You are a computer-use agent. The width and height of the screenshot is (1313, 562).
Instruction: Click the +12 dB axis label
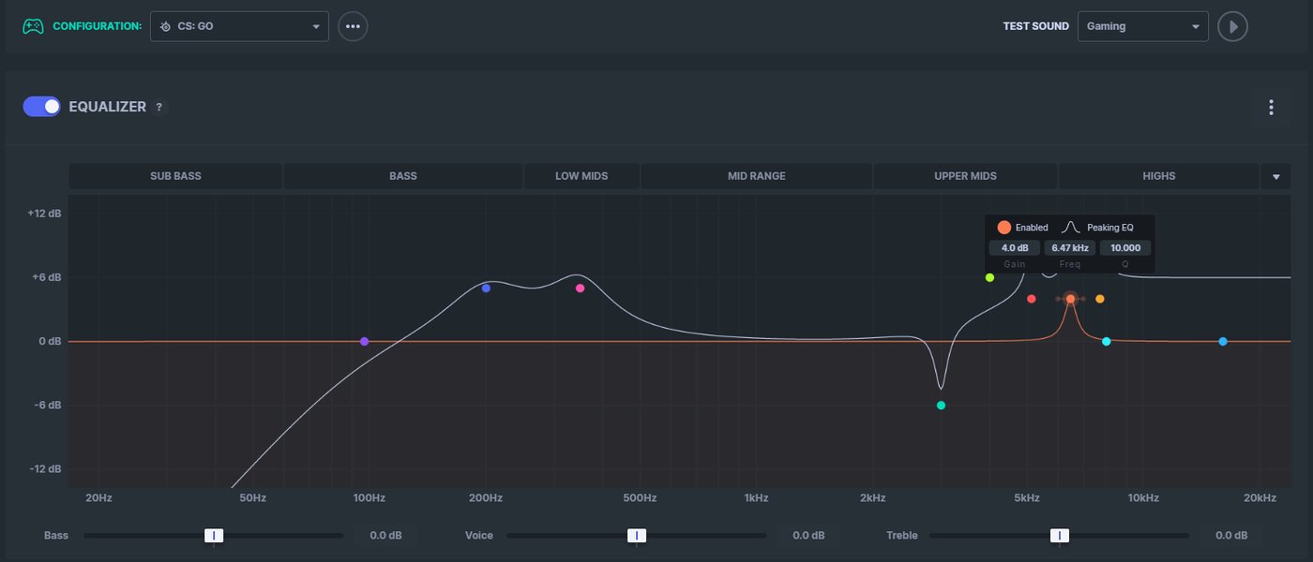[x=44, y=214]
